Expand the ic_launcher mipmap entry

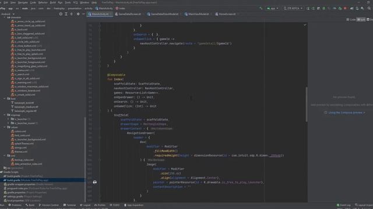pos(8,119)
